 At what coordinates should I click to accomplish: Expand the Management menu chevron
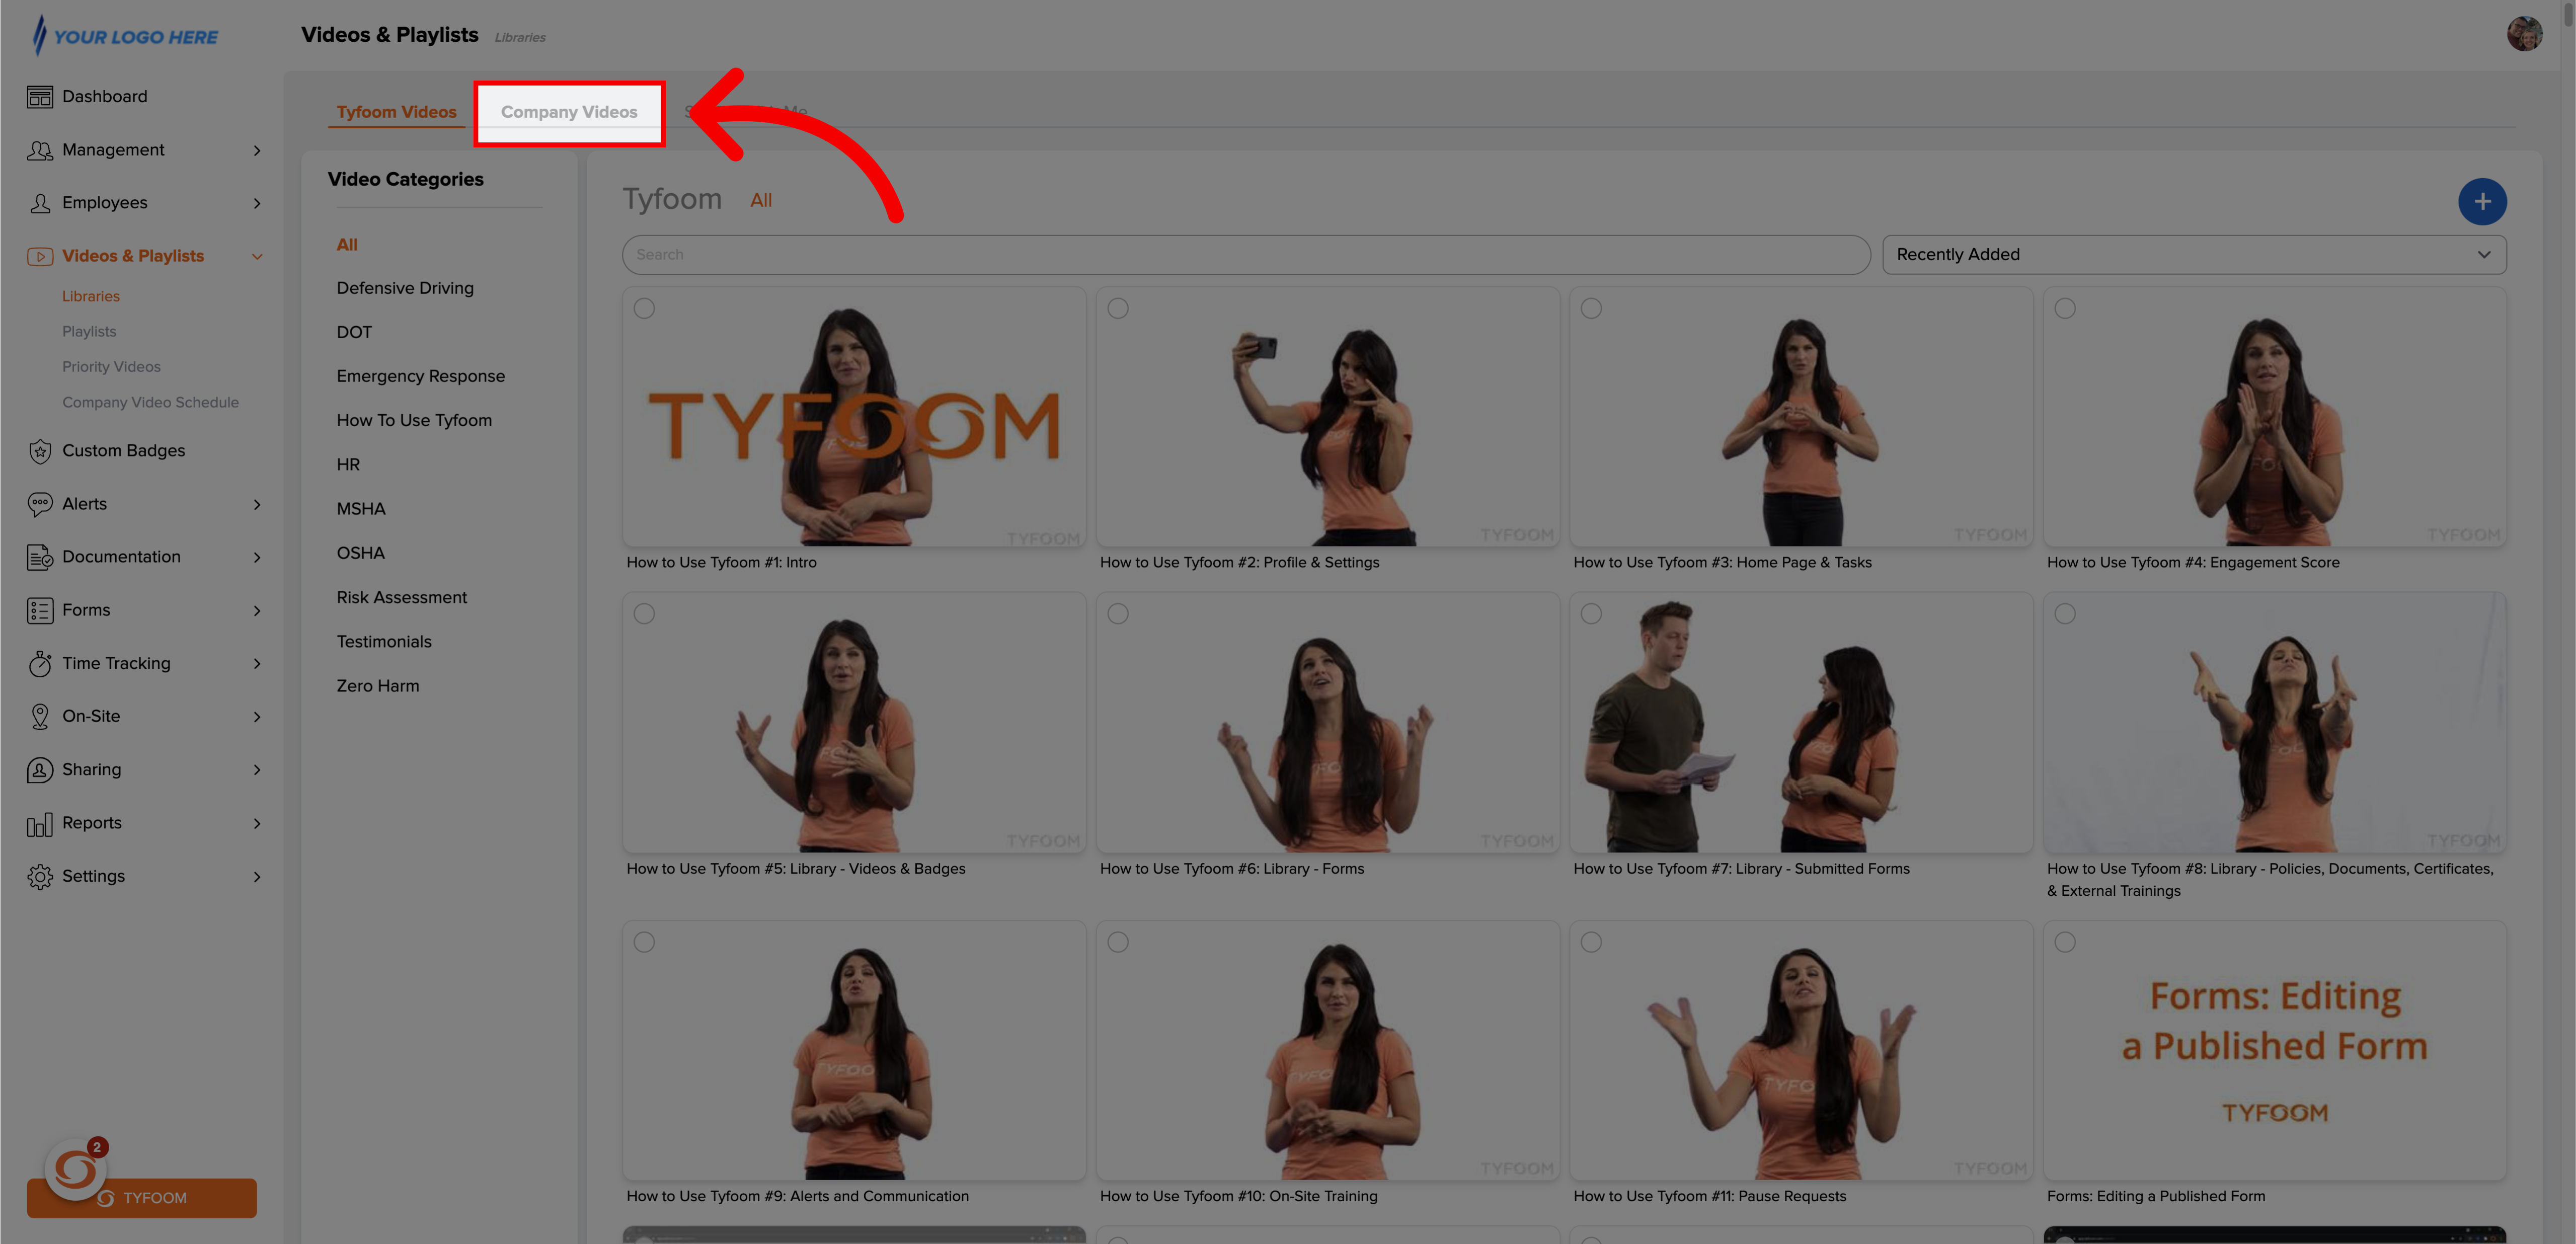click(x=257, y=151)
